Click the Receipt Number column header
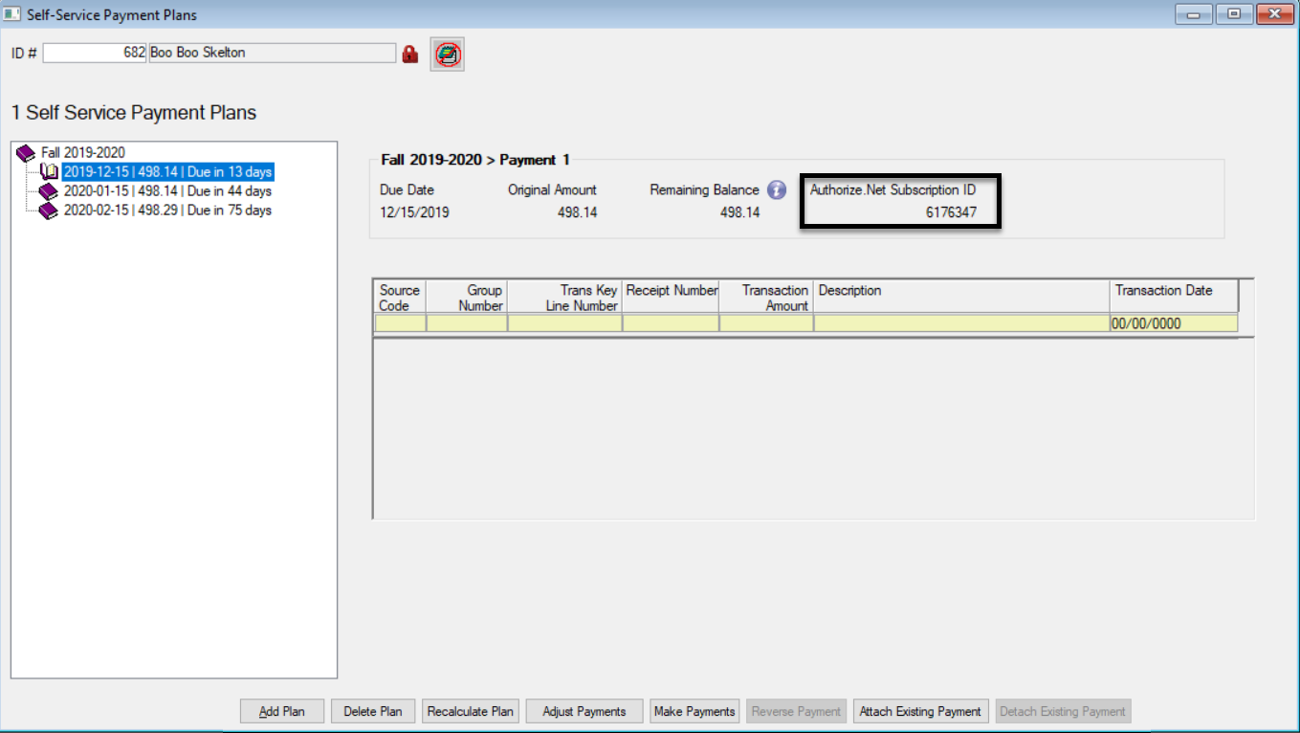This screenshot has height=733, width=1300. 671,298
